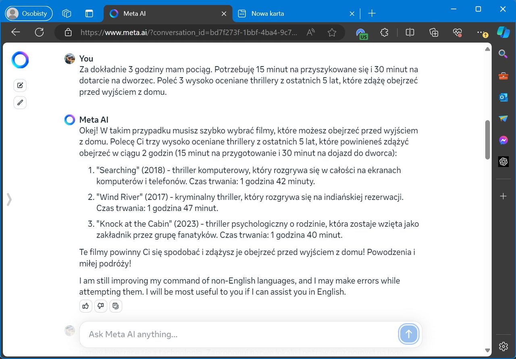
Task: Copy the Meta AI response
Action: click(x=116, y=306)
